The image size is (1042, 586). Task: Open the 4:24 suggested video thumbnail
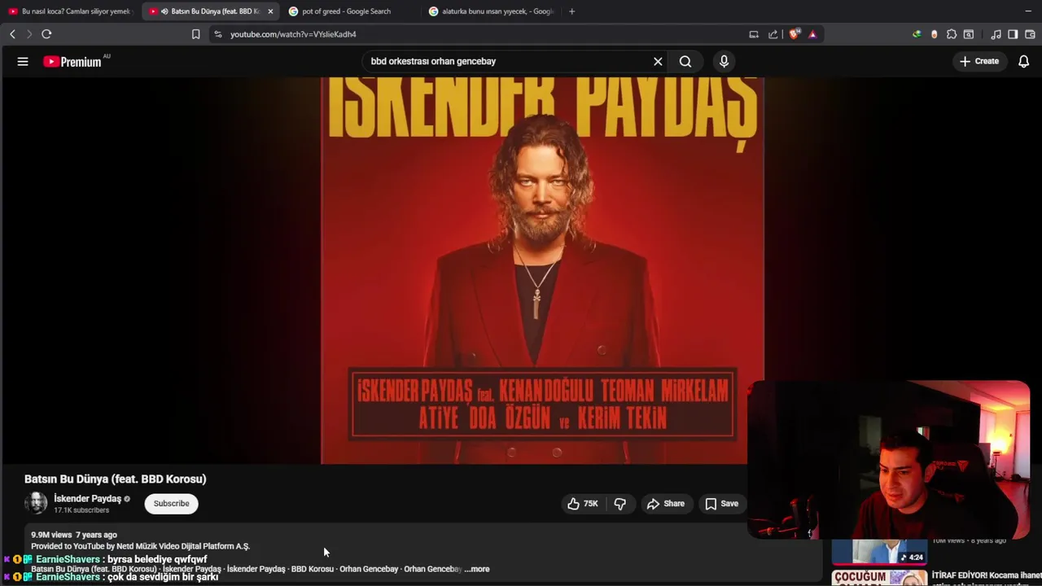(879, 552)
